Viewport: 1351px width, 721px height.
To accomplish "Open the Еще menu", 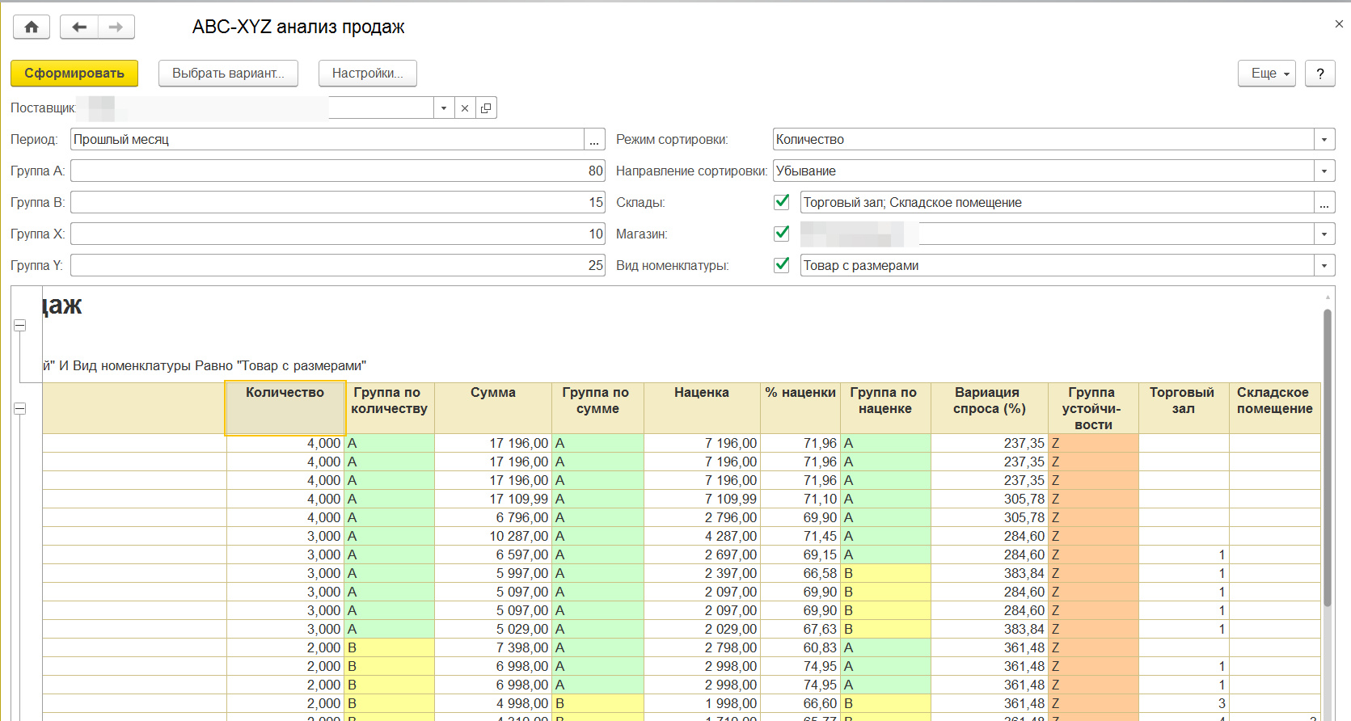I will pyautogui.click(x=1266, y=74).
